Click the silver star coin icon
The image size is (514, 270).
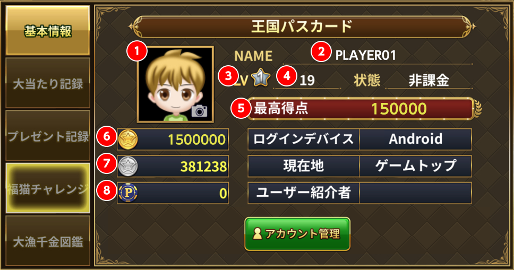128,166
